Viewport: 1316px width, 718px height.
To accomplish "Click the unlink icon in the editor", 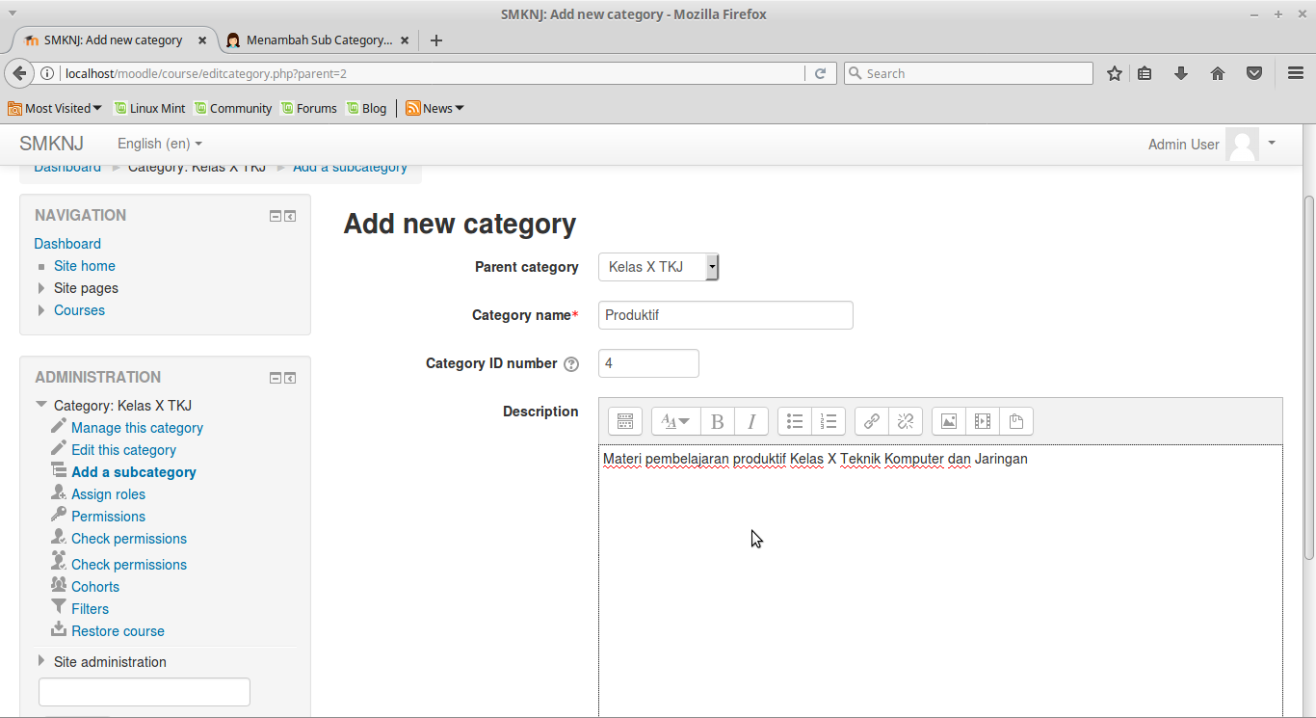I will (905, 421).
